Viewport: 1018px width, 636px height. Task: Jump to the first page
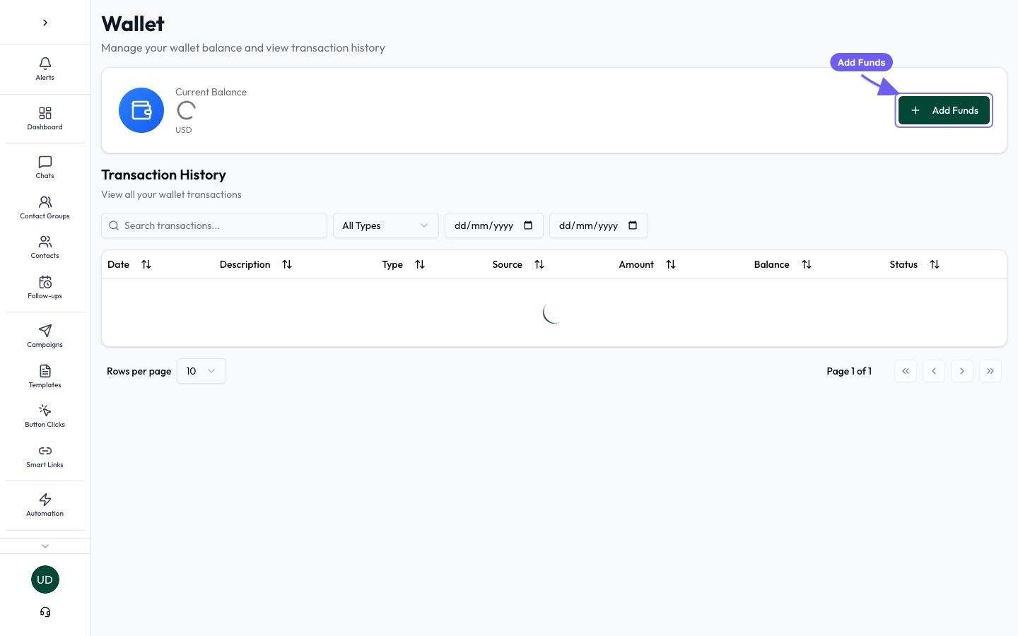[x=906, y=371]
